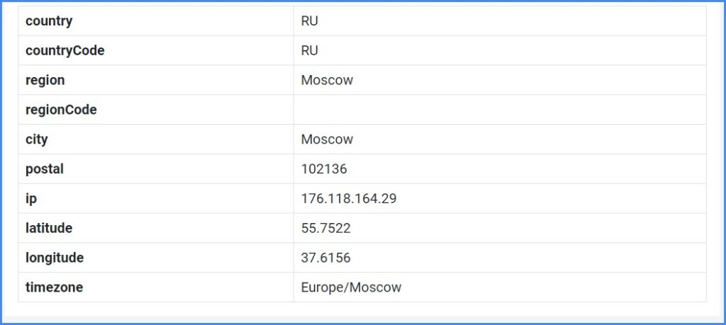Select the Moscow region value

coord(327,81)
